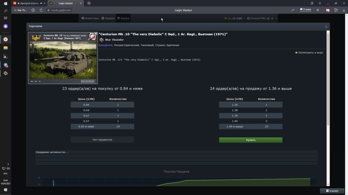This screenshot has width=348, height=195.
Task: Open the browser main menu
Action: pyautogui.click(x=320, y=3)
